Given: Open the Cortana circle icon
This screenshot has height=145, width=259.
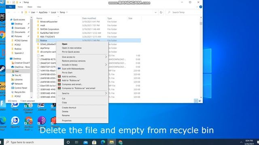Looking at the screenshot, I should click(68, 142).
